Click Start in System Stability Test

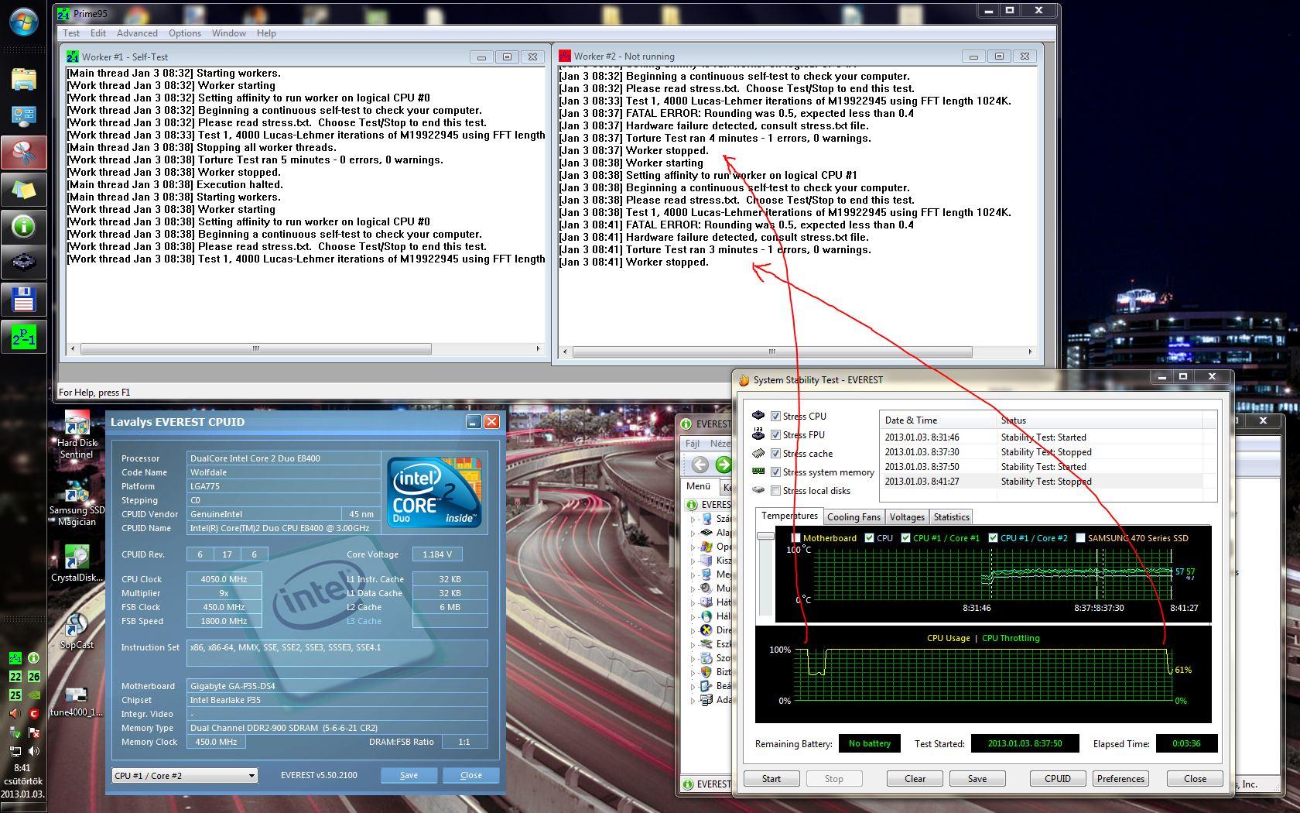click(x=771, y=779)
